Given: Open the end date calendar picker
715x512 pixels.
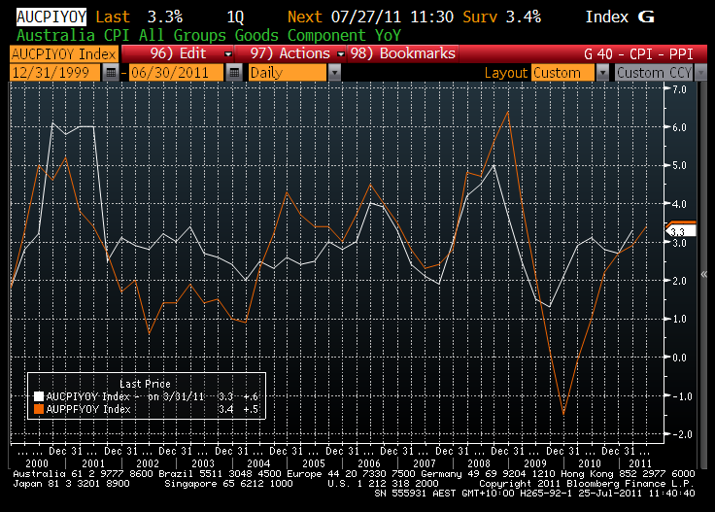Looking at the screenshot, I should [x=234, y=73].
